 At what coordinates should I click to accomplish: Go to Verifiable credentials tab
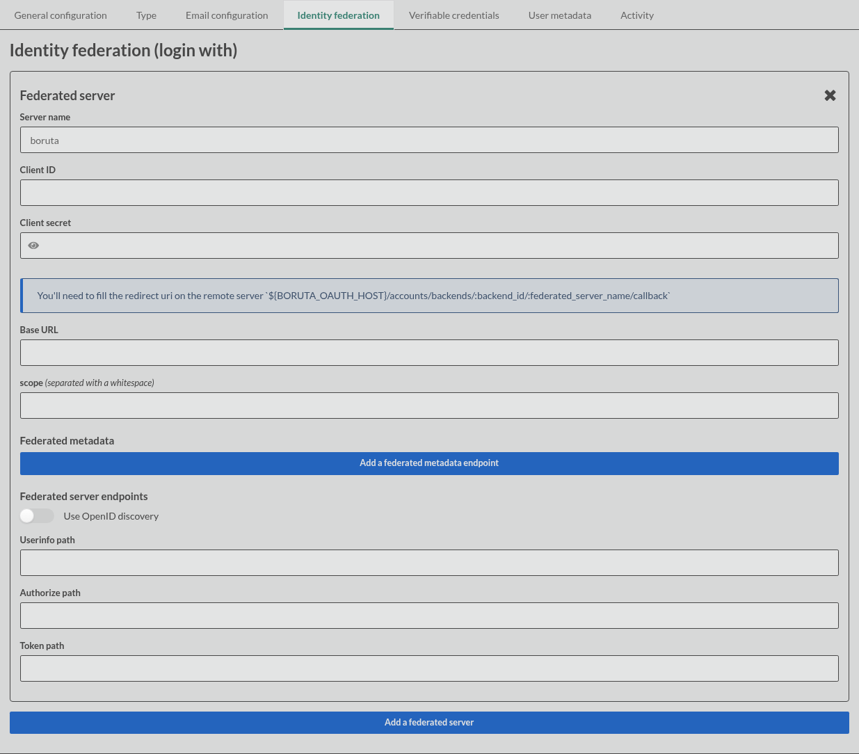point(454,15)
